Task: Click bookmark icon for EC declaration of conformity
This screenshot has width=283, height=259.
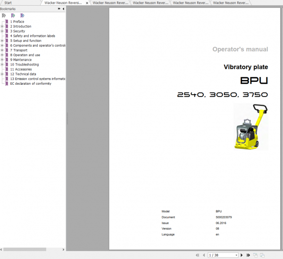Action: (x=7, y=84)
